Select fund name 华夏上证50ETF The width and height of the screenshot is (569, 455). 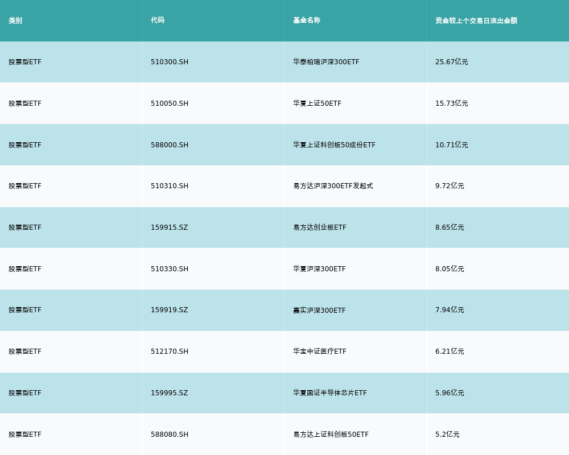[317, 104]
